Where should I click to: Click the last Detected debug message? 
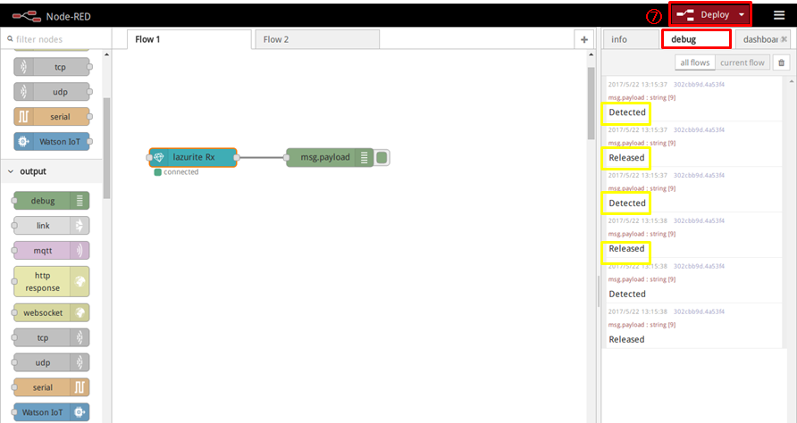pos(627,294)
